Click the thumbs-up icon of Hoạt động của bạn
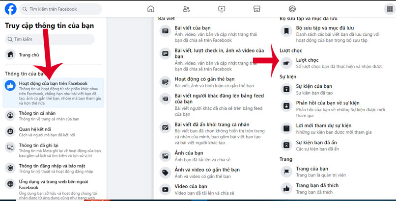Viewport: 396px width, 201px height. click(10, 86)
